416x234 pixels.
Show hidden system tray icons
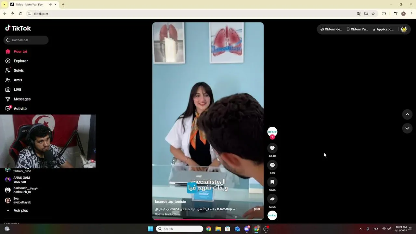click(360, 229)
